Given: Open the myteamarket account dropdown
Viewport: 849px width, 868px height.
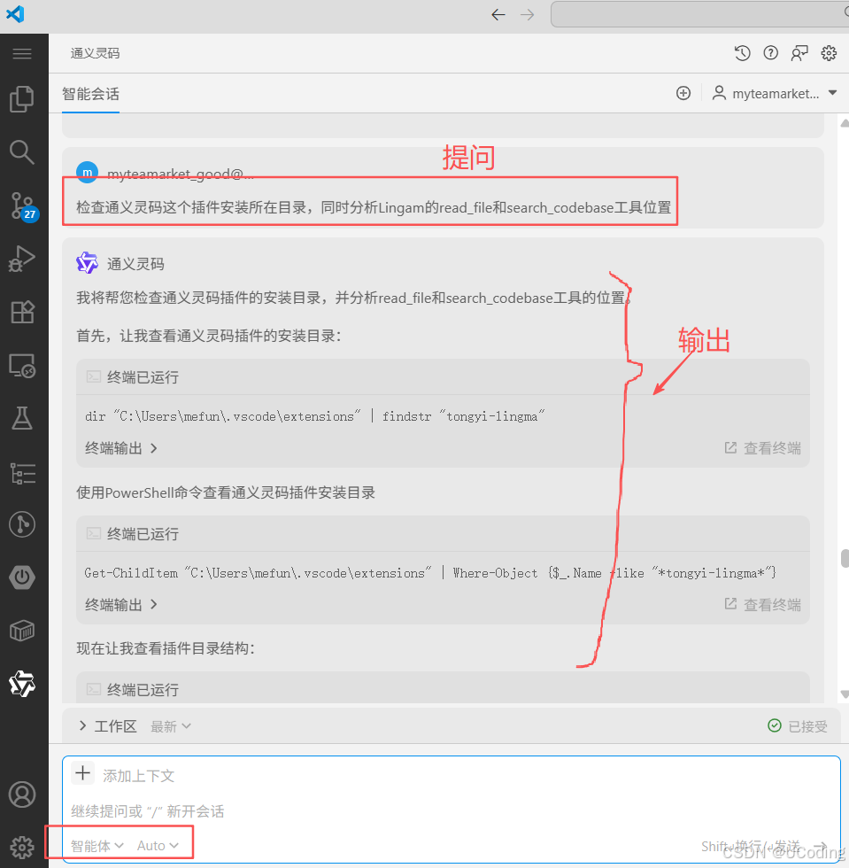Looking at the screenshot, I should pos(775,93).
